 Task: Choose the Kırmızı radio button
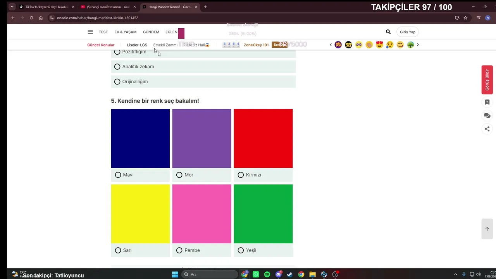coord(241,175)
